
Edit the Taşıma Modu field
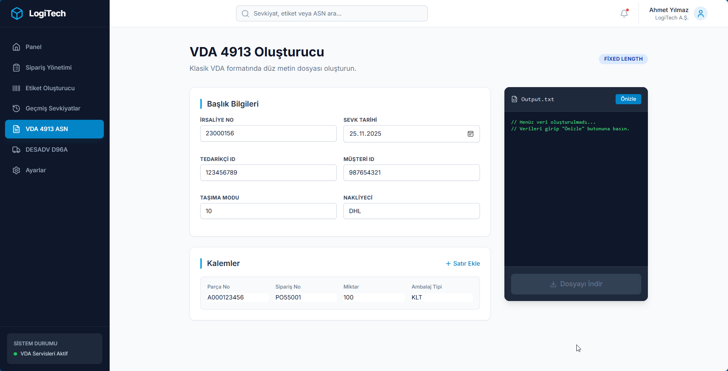tap(268, 211)
